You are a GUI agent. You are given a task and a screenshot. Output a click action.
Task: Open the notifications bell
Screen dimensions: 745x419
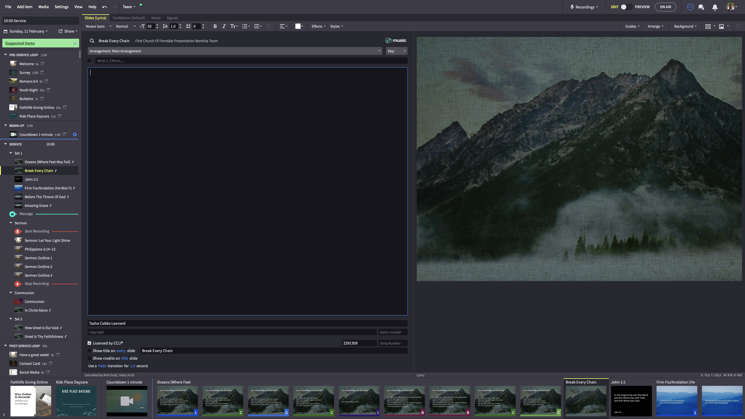pos(715,7)
